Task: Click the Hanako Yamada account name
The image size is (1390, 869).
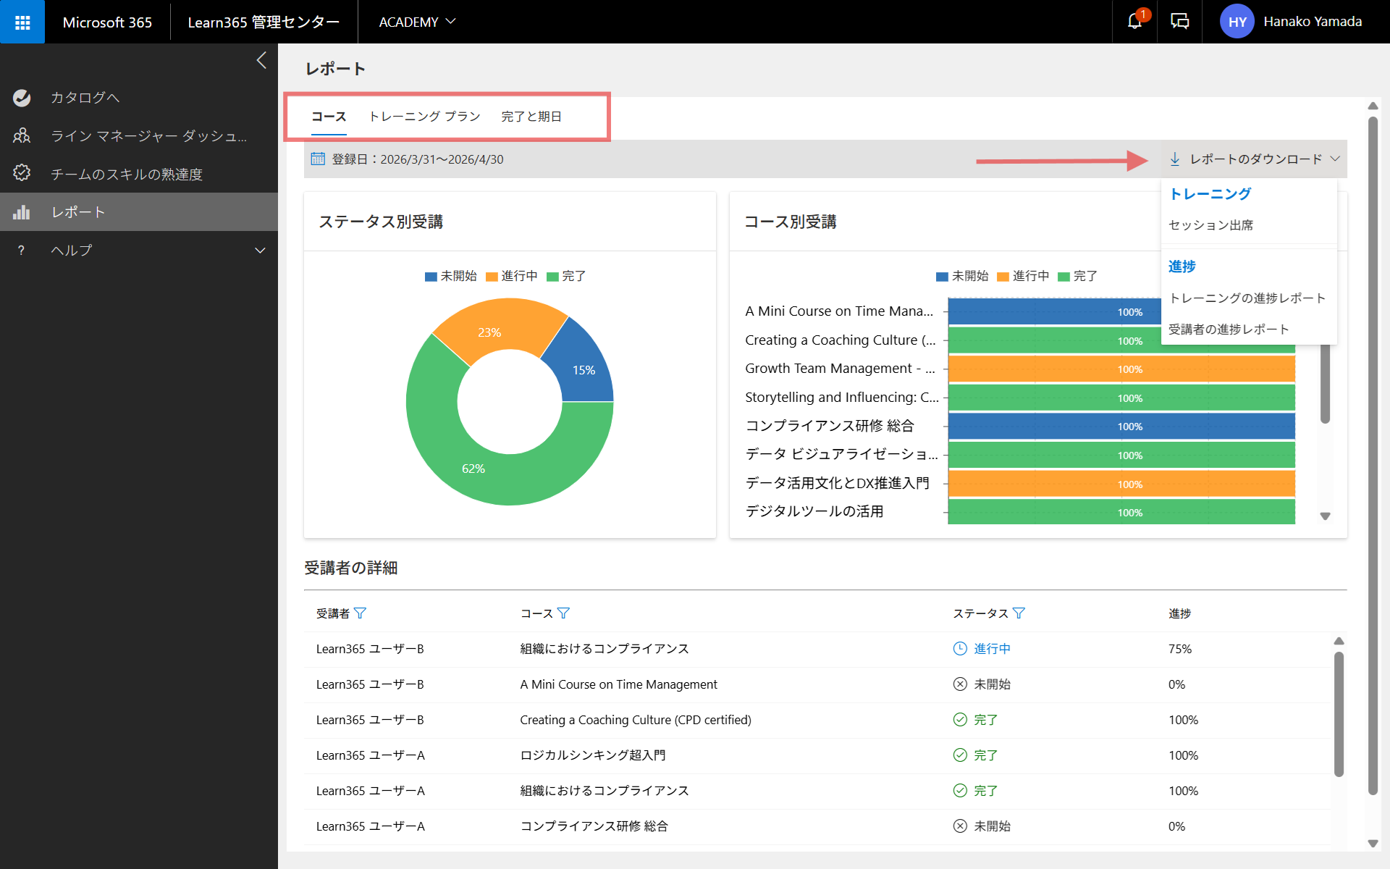Action: (x=1313, y=22)
